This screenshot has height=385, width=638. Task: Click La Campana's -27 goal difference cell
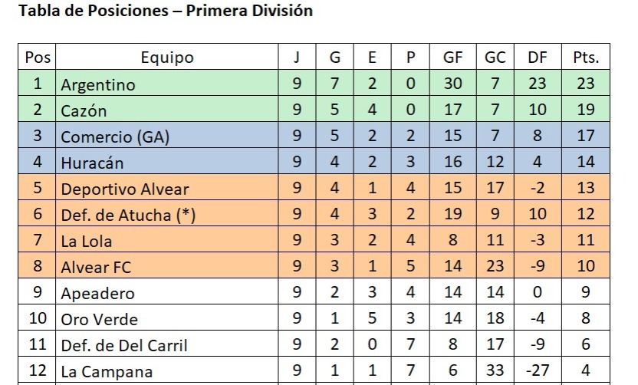(x=538, y=370)
